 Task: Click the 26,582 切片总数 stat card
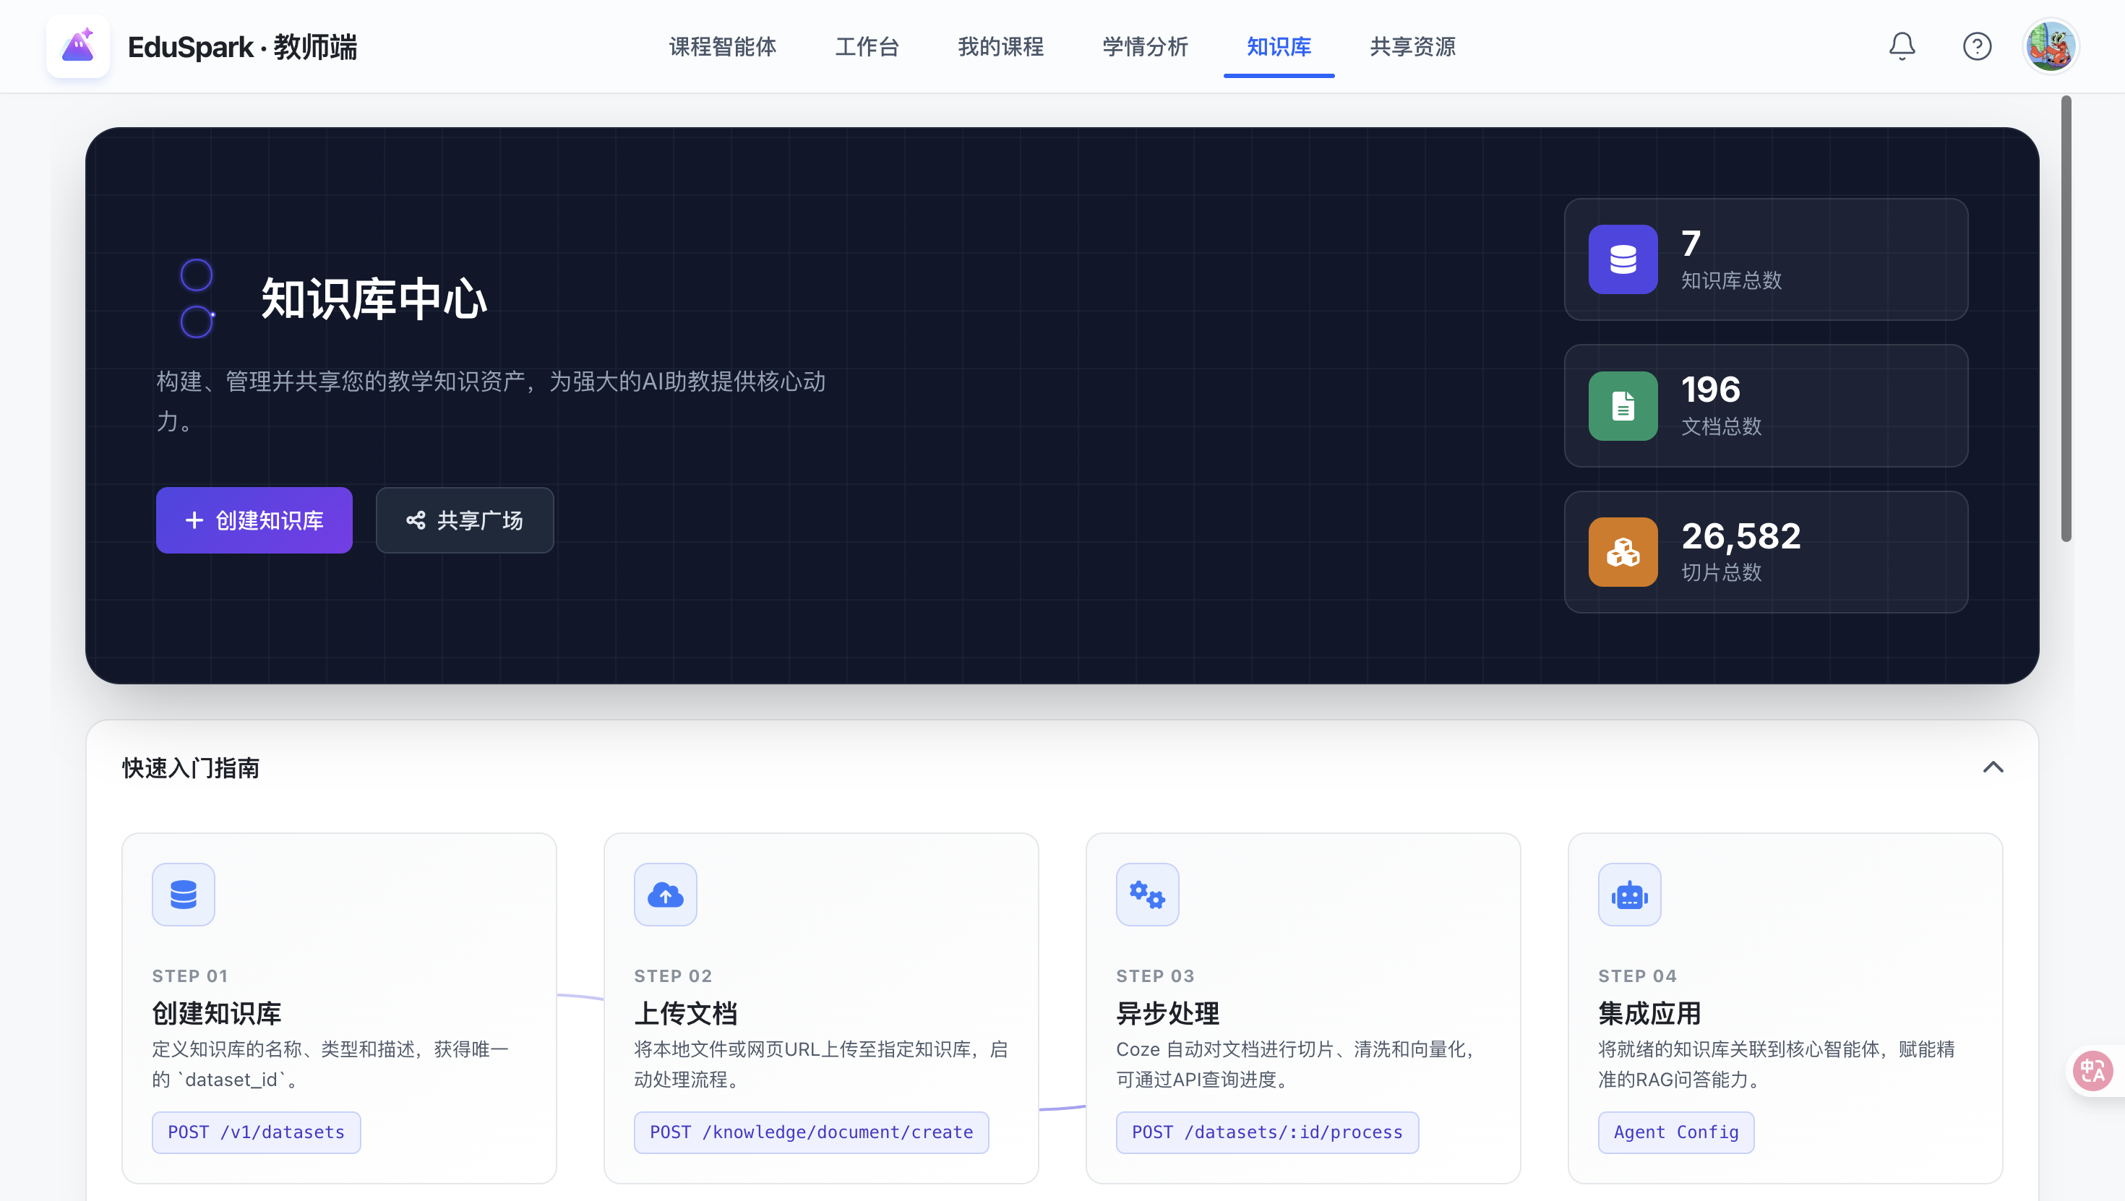click(x=1765, y=552)
